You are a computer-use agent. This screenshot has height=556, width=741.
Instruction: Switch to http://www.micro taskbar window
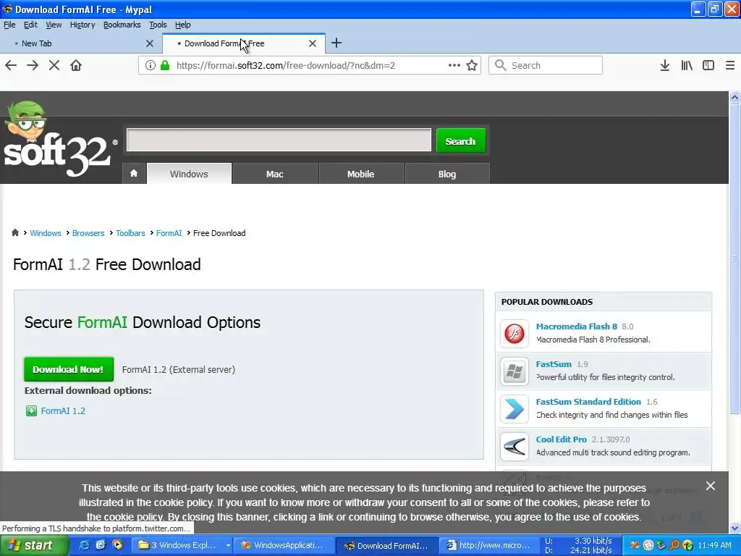tap(488, 546)
